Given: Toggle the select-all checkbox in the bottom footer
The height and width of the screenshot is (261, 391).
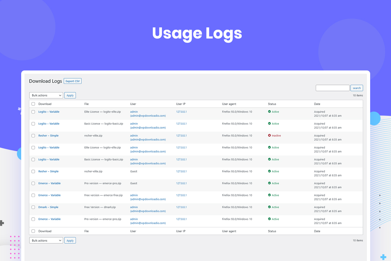Looking at the screenshot, I should pyautogui.click(x=33, y=231).
